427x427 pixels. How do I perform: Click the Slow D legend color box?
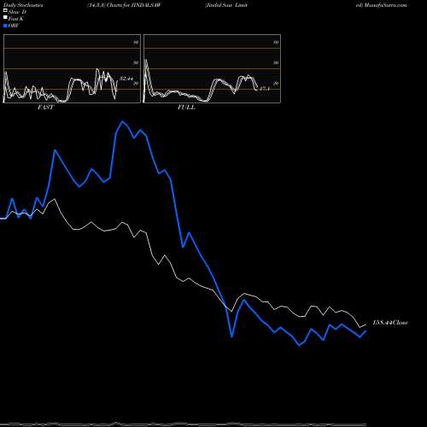coord(5,10)
